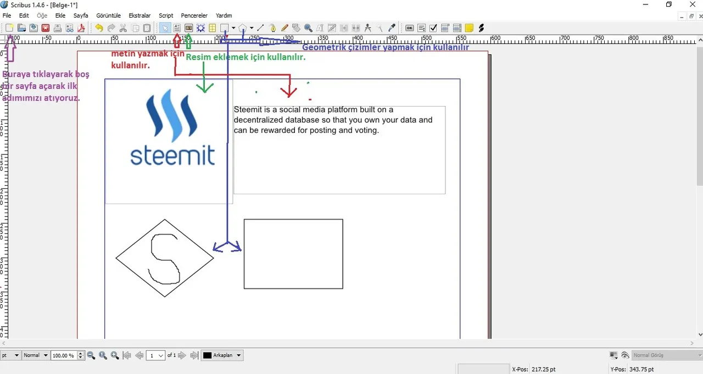Viewport: 703px width, 374px height.
Task: Go to the last page
Action: [x=194, y=355]
